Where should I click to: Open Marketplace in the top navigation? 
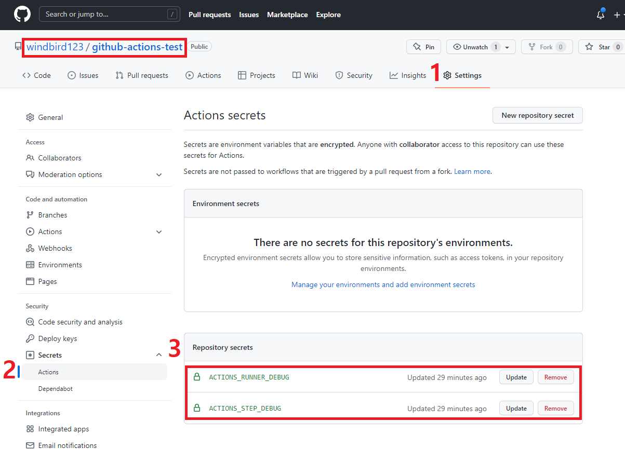click(x=287, y=15)
